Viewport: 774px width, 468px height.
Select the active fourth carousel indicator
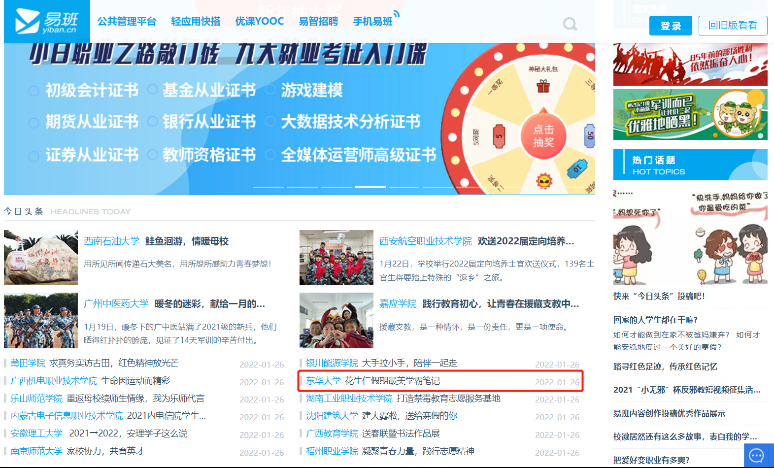(370, 187)
